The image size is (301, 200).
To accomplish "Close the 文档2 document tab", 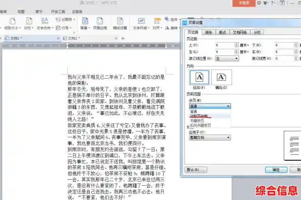I will (x=116, y=38).
